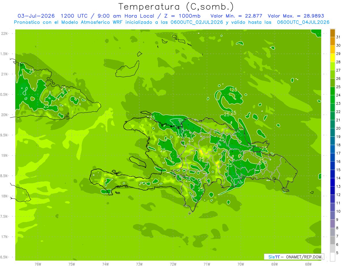Click colorbar label '16'
Image resolution: width=346 pixels, height=268 pixels.
339,162
